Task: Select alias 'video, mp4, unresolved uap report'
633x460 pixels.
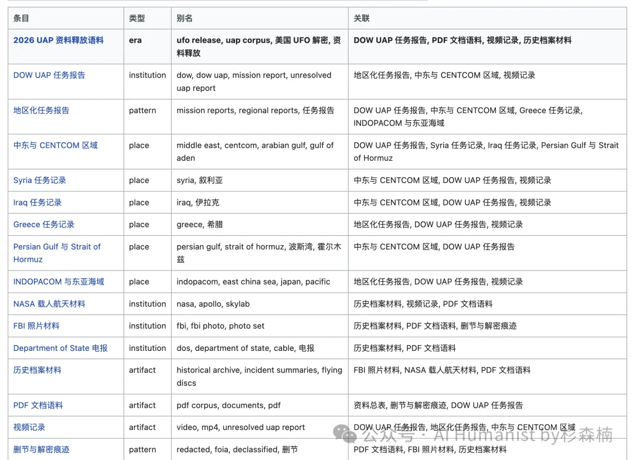Action: point(241,427)
